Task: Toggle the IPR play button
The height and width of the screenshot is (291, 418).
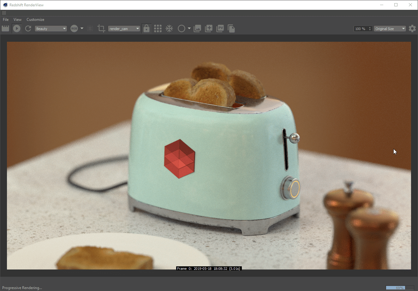Action: point(17,28)
